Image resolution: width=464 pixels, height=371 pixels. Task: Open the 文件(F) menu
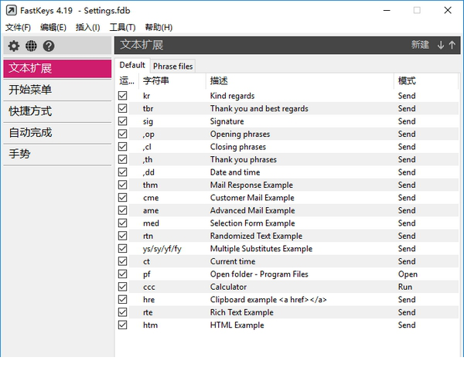point(18,27)
